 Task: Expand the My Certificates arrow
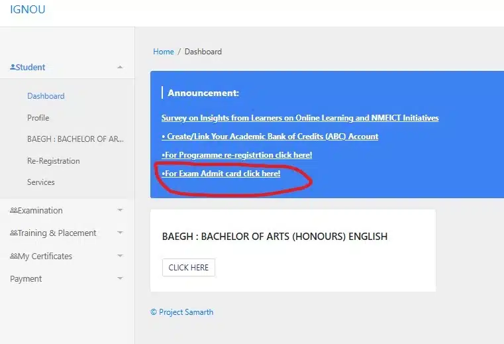pyautogui.click(x=120, y=256)
